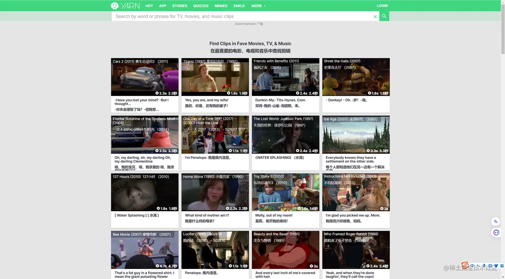
Task: Play the 1.8s 127 Hours clip badge
Action: [167, 209]
